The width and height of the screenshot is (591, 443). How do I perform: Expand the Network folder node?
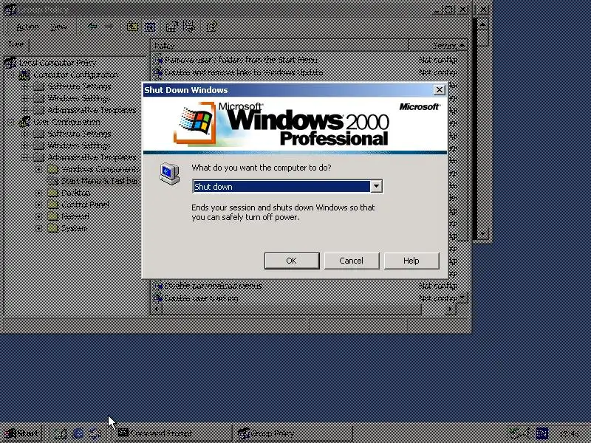(39, 216)
